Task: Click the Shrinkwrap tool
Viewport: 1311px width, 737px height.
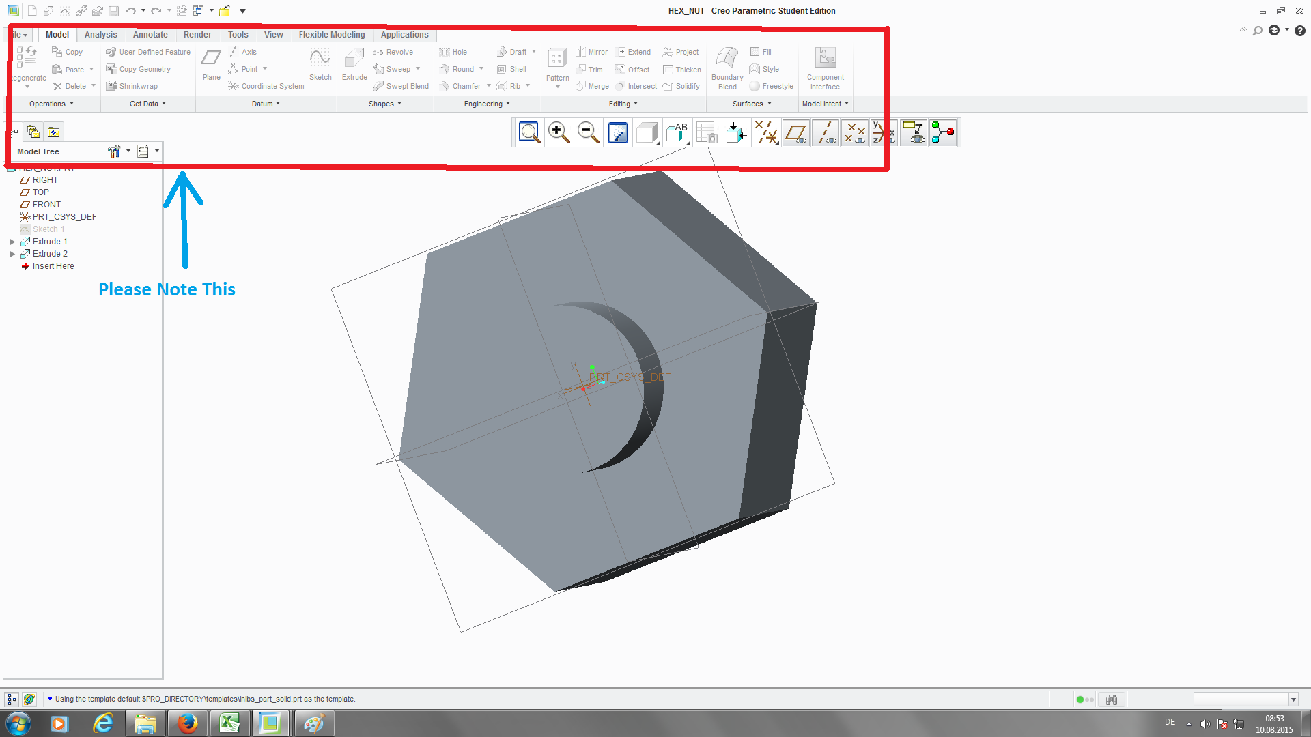Action: click(x=132, y=86)
